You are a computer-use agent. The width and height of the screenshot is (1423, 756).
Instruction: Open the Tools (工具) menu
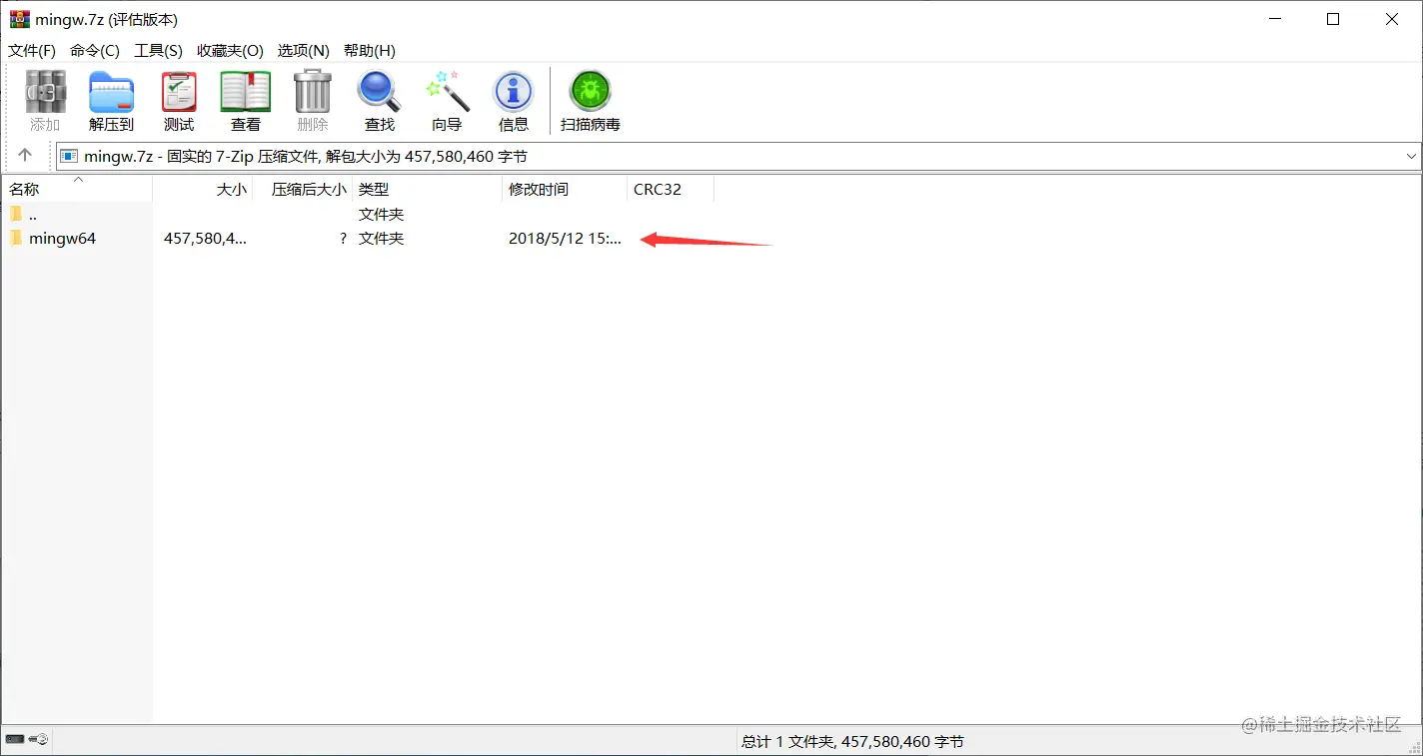[x=159, y=50]
